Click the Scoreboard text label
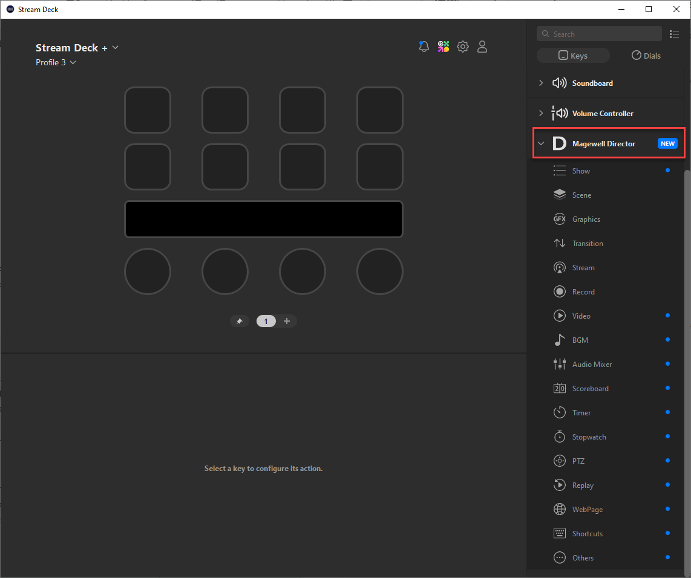This screenshot has width=691, height=578. pyautogui.click(x=590, y=389)
